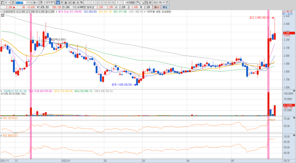
Task: Click the RSI 30(67.61) indicator label
Action: click(10, 135)
